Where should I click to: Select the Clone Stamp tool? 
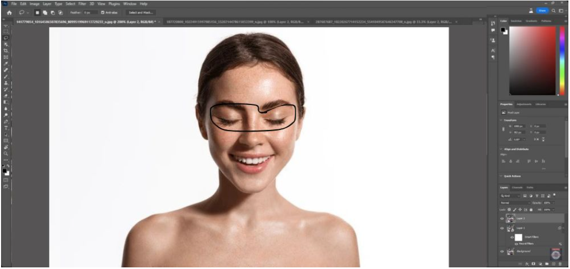[6, 83]
